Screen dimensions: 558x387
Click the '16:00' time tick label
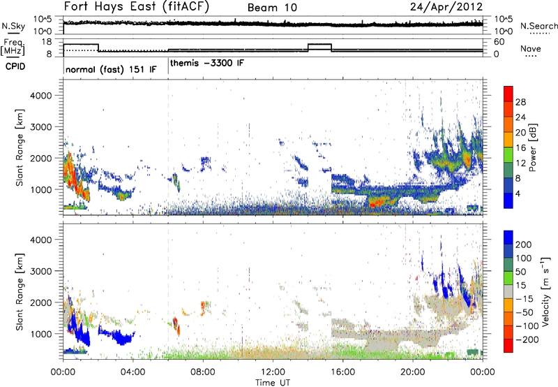coord(342,372)
